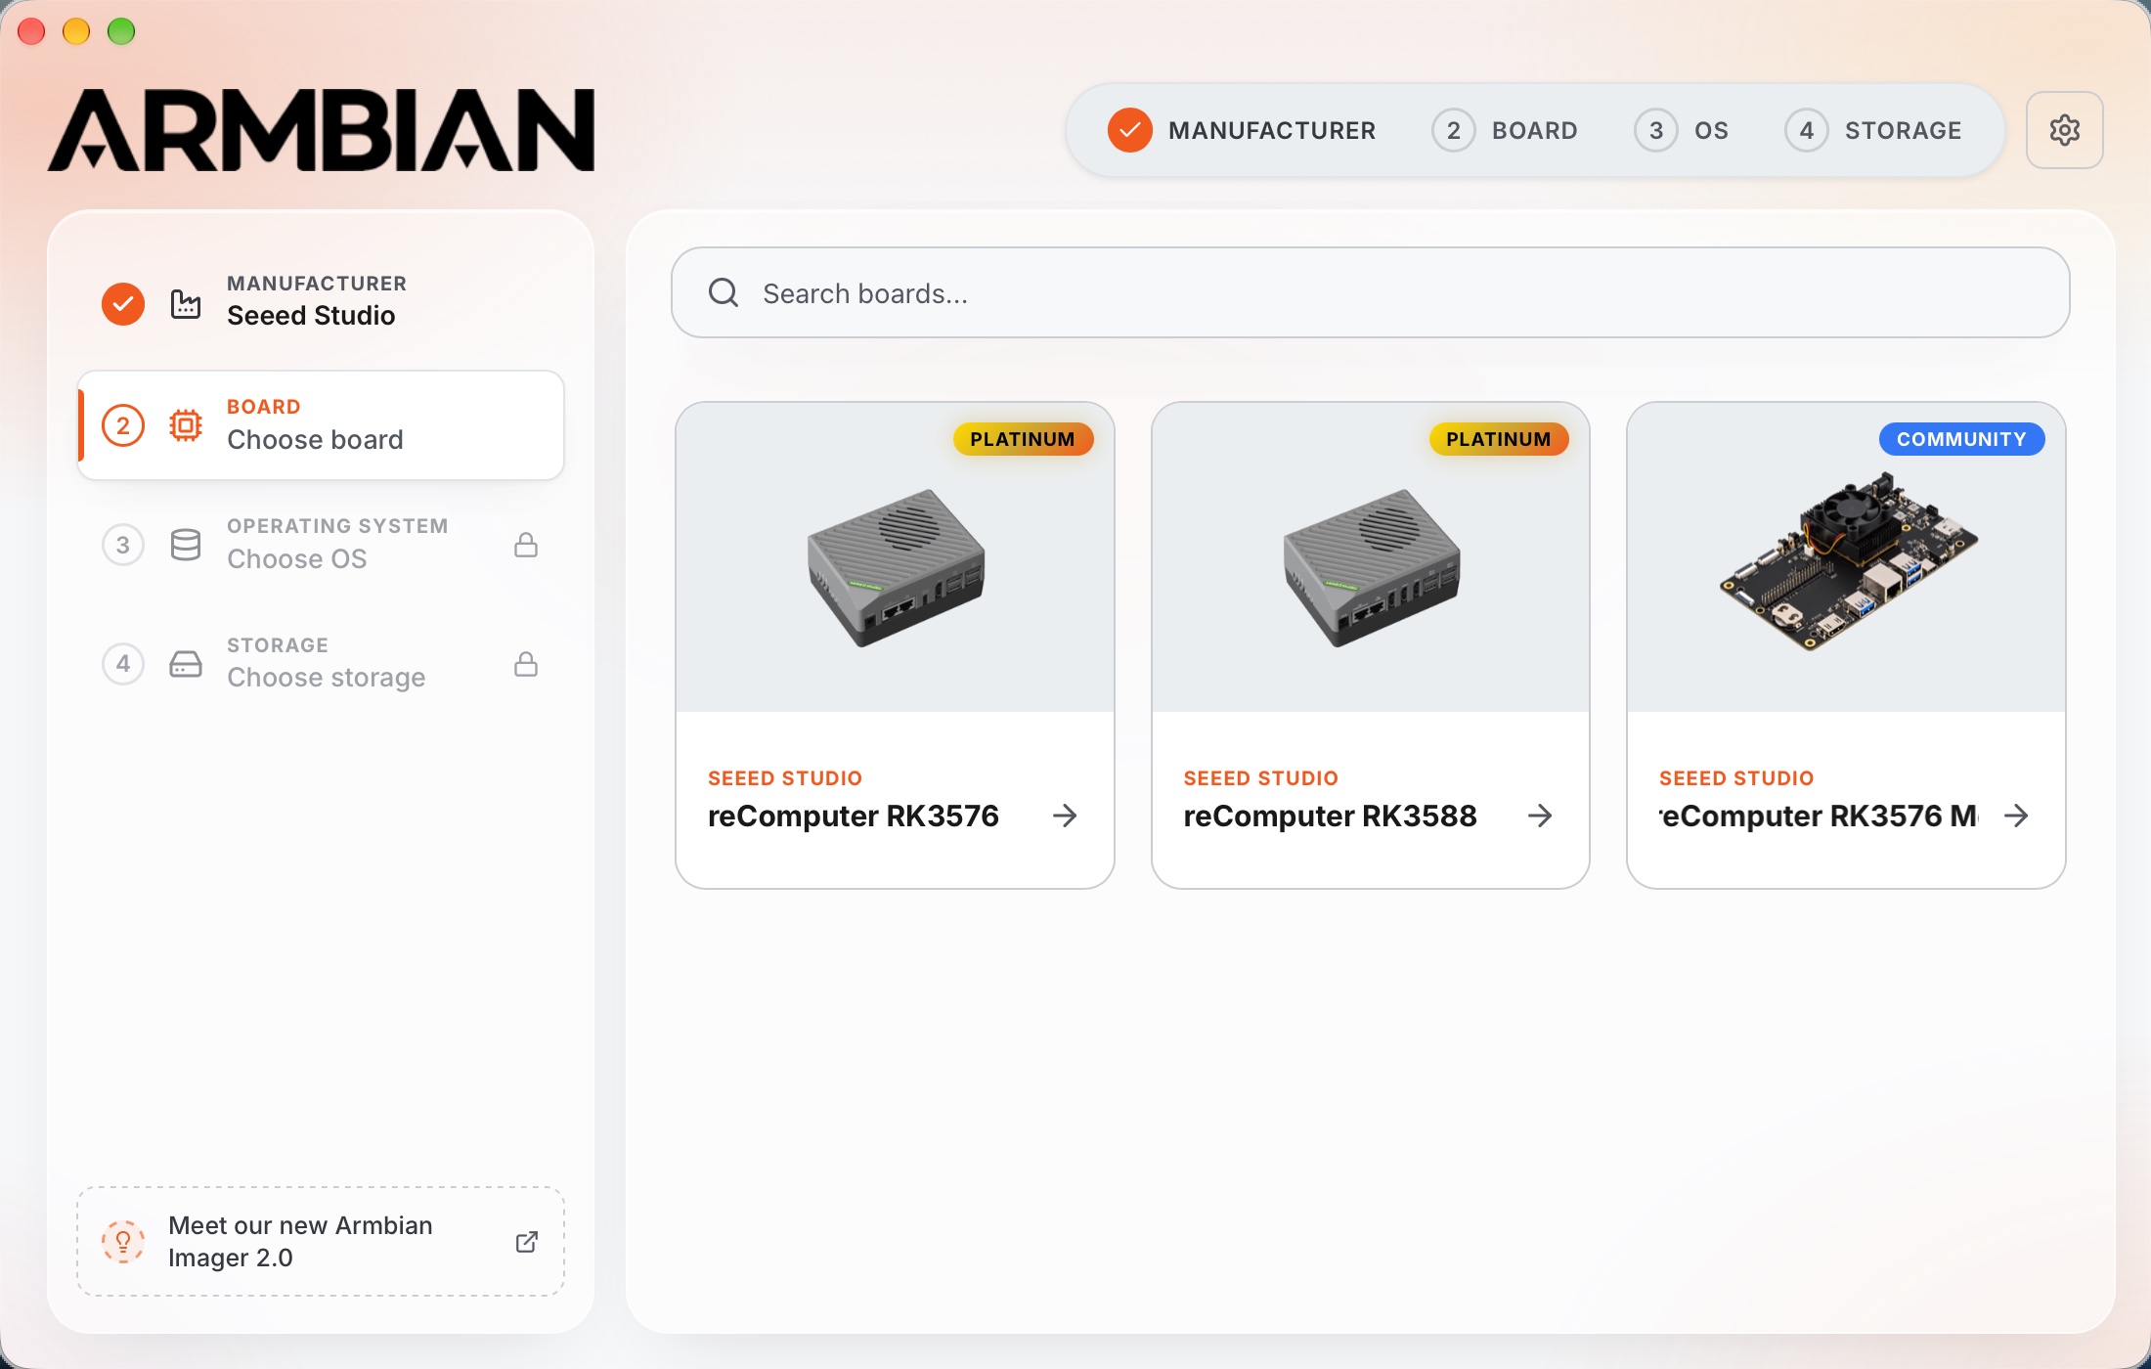Select Storage step in top stepper
Viewport: 2151px width, 1369px height.
[x=1873, y=130]
